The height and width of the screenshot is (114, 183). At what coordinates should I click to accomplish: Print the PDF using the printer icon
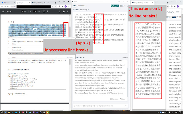(x=63, y=11)
